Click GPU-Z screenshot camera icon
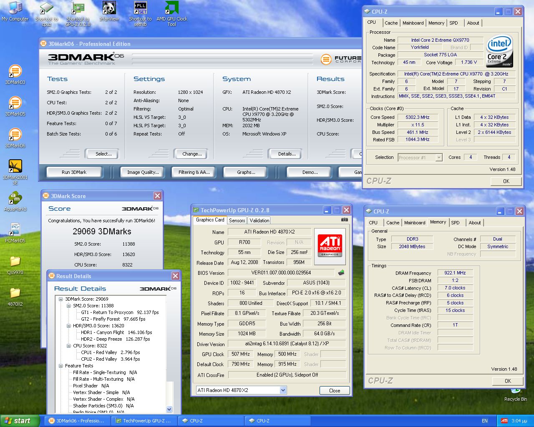 [x=344, y=219]
